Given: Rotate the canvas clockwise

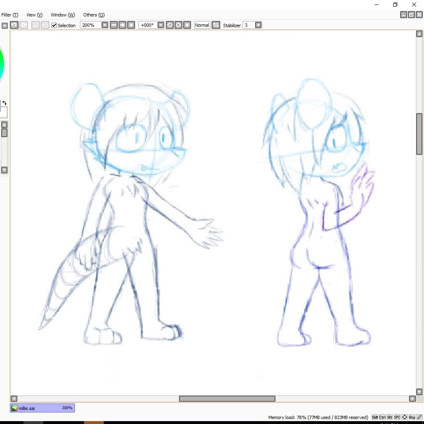Looking at the screenshot, I should tap(179, 25).
